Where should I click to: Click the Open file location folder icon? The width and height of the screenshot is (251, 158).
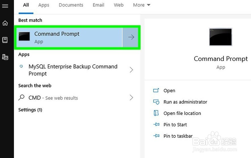click(156, 113)
